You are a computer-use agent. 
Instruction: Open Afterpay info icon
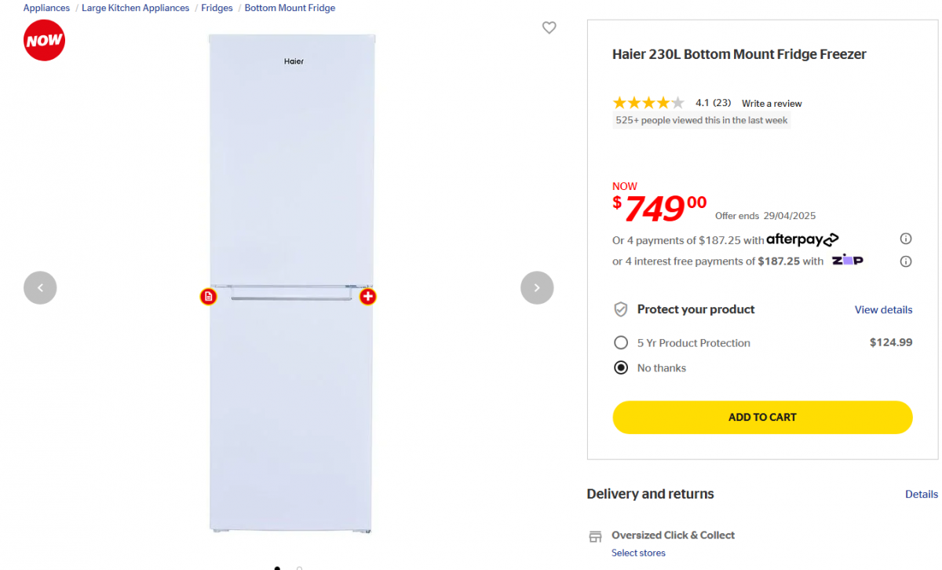(x=905, y=239)
